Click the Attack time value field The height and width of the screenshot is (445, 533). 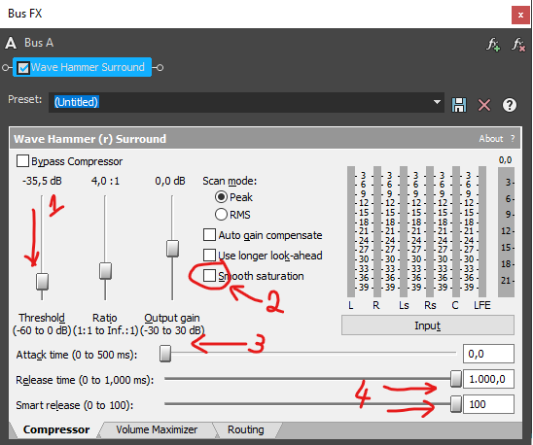point(488,354)
